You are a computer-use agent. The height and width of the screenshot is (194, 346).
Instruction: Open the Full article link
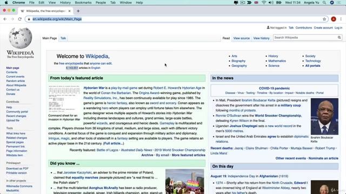click(x=114, y=143)
